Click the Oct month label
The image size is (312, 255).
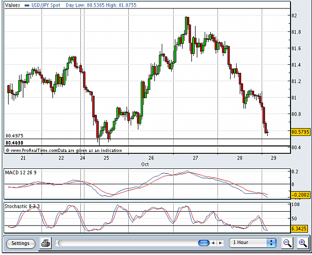click(145, 164)
